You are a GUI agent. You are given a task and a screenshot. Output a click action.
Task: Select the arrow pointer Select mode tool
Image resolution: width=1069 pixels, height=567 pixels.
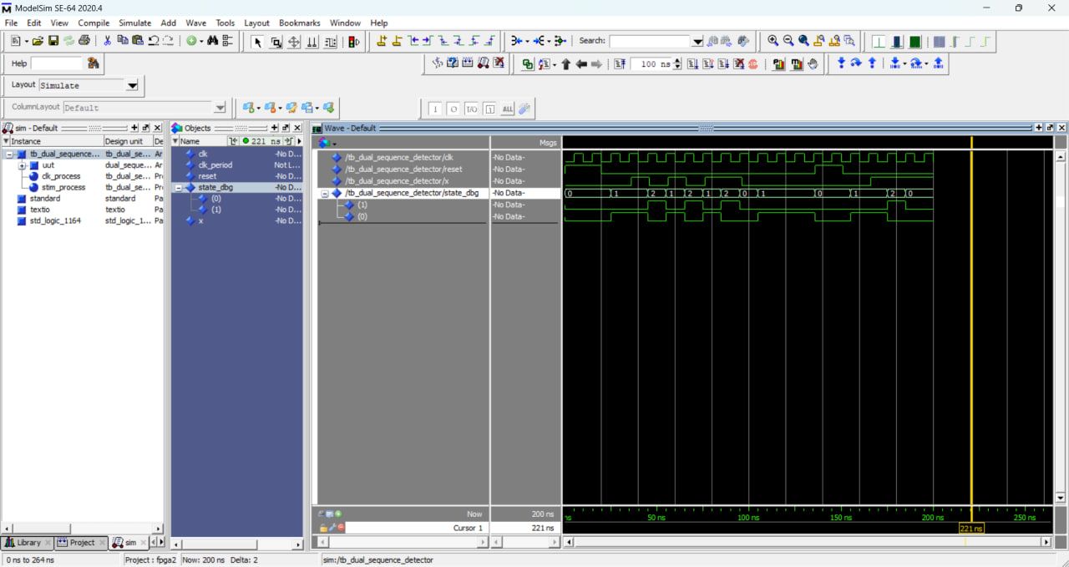pos(257,42)
